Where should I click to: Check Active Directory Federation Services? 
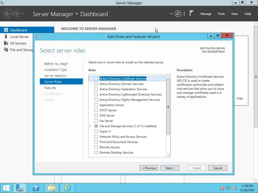click(96, 89)
